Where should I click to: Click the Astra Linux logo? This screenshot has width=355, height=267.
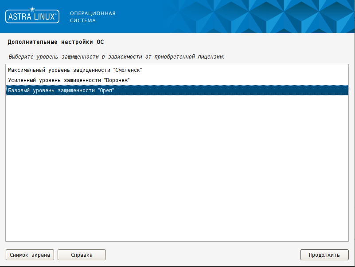point(32,16)
